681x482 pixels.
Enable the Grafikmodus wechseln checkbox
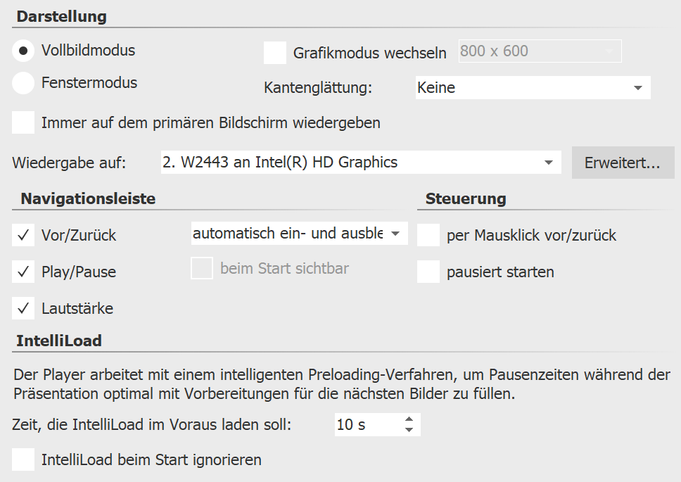[274, 52]
